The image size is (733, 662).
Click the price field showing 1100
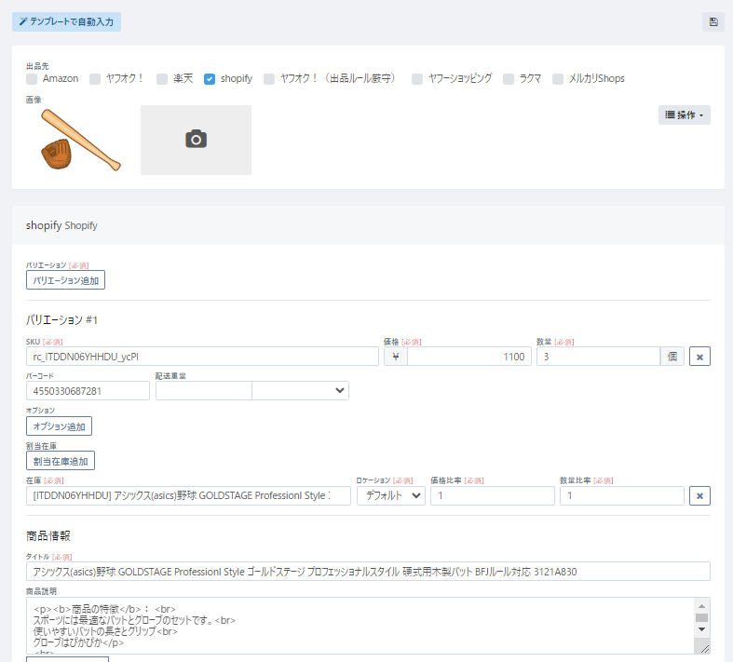pyautogui.click(x=469, y=357)
